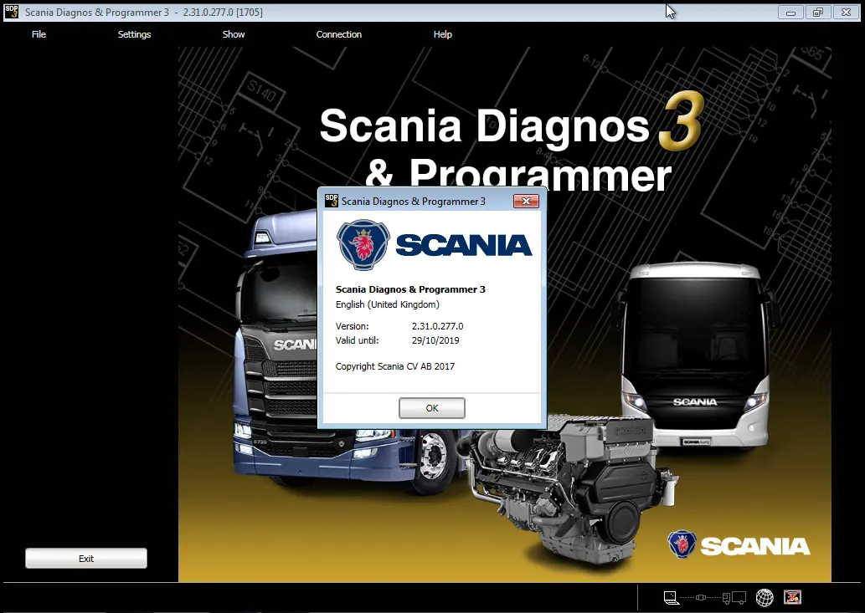The image size is (865, 613).
Task: Click the truck vehicle connection icon
Action: tap(734, 598)
